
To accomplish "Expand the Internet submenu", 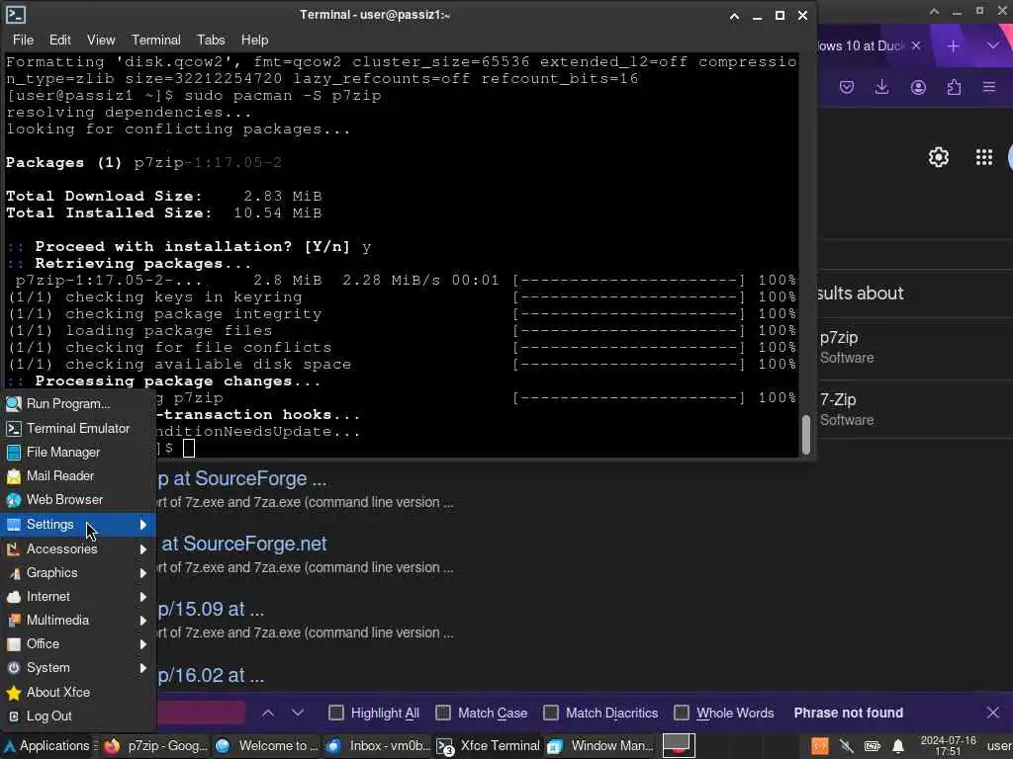I will [77, 597].
